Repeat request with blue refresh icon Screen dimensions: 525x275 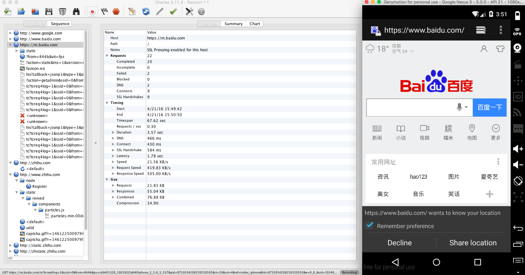pos(146,12)
